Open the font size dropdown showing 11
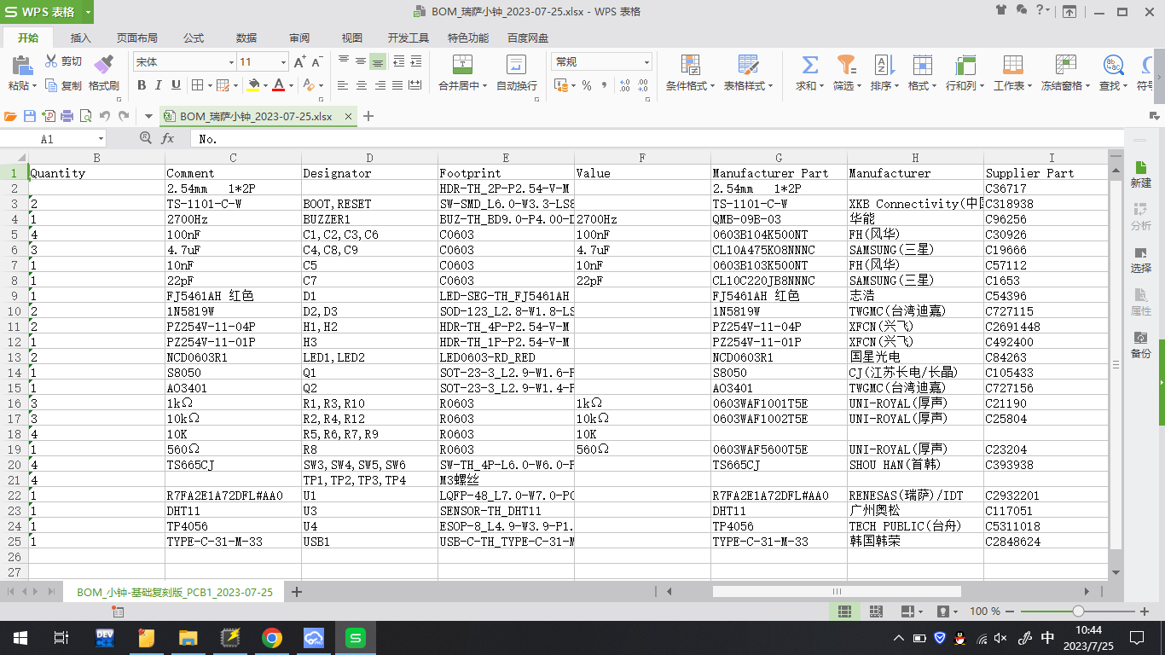This screenshot has height=655, width=1165. (x=283, y=62)
